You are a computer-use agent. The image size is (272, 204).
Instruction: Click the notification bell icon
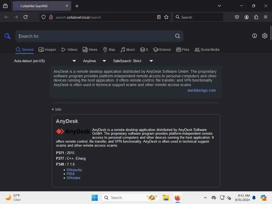(254, 198)
